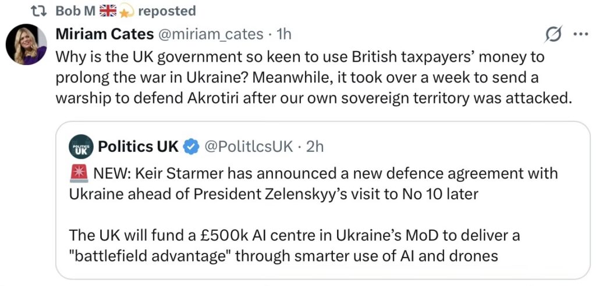596x286 pixels.
Task: Click the UK flag emoji next to Bob M
Action: [109, 10]
